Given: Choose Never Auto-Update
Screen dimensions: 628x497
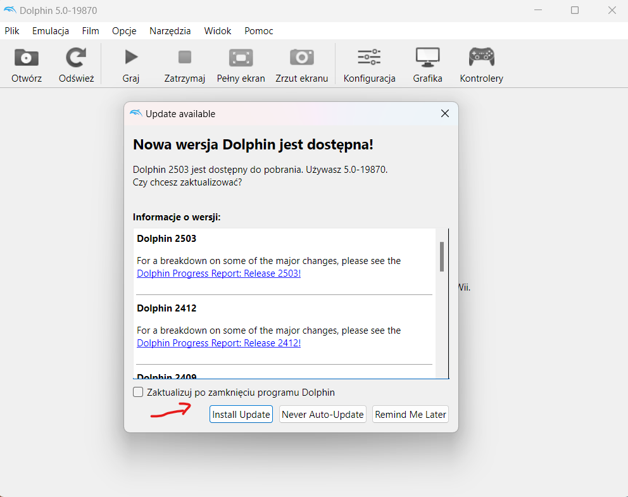Looking at the screenshot, I should pos(323,415).
